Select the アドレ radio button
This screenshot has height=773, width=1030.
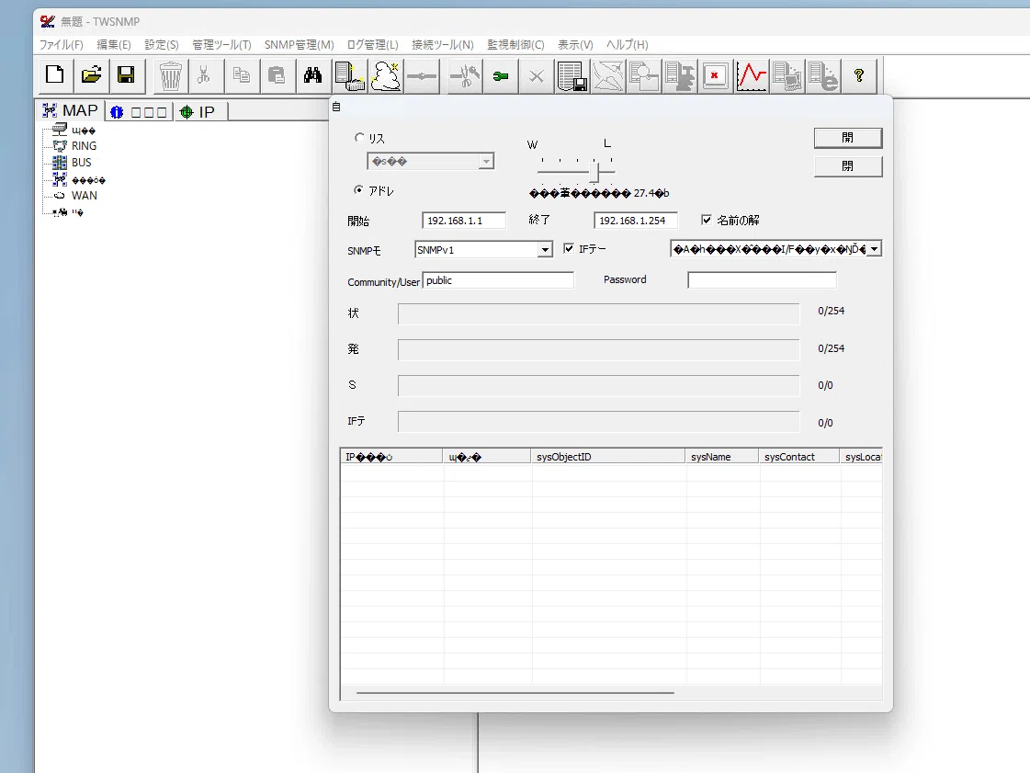click(x=358, y=190)
